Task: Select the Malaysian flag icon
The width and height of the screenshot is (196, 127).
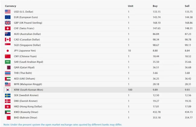Action: pos(8,84)
